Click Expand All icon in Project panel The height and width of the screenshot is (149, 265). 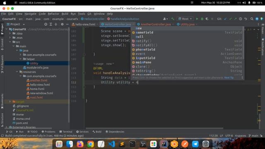(51, 24)
